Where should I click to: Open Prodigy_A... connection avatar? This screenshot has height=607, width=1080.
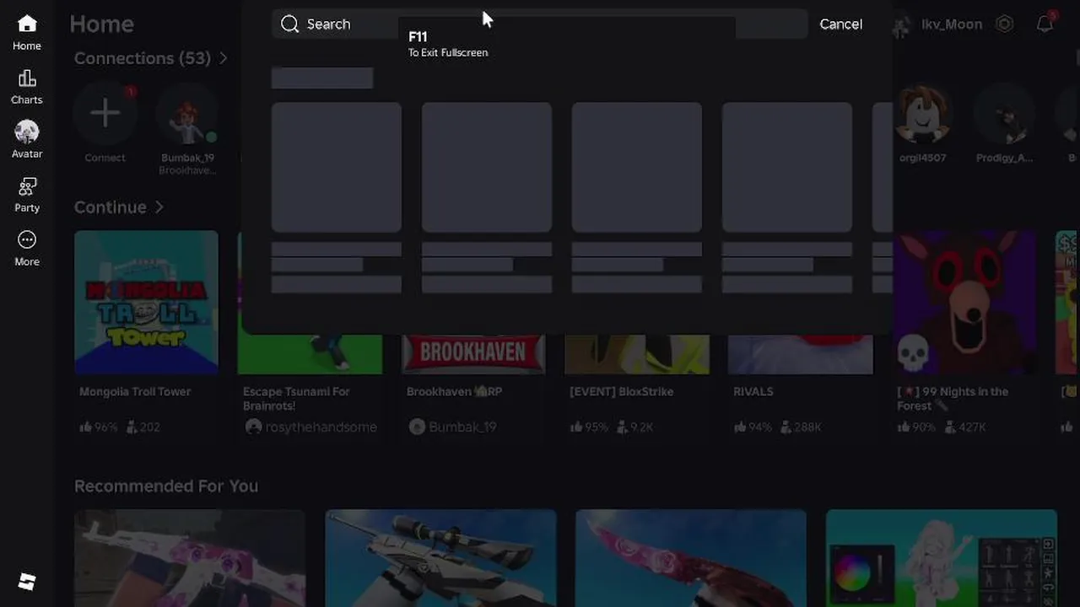point(1004,113)
